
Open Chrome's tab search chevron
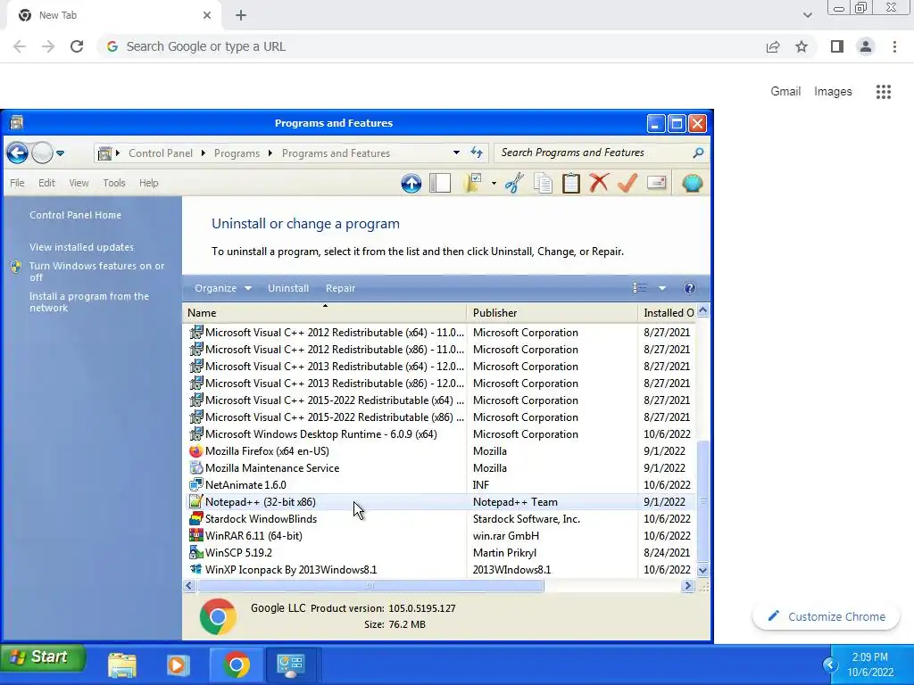click(x=807, y=15)
